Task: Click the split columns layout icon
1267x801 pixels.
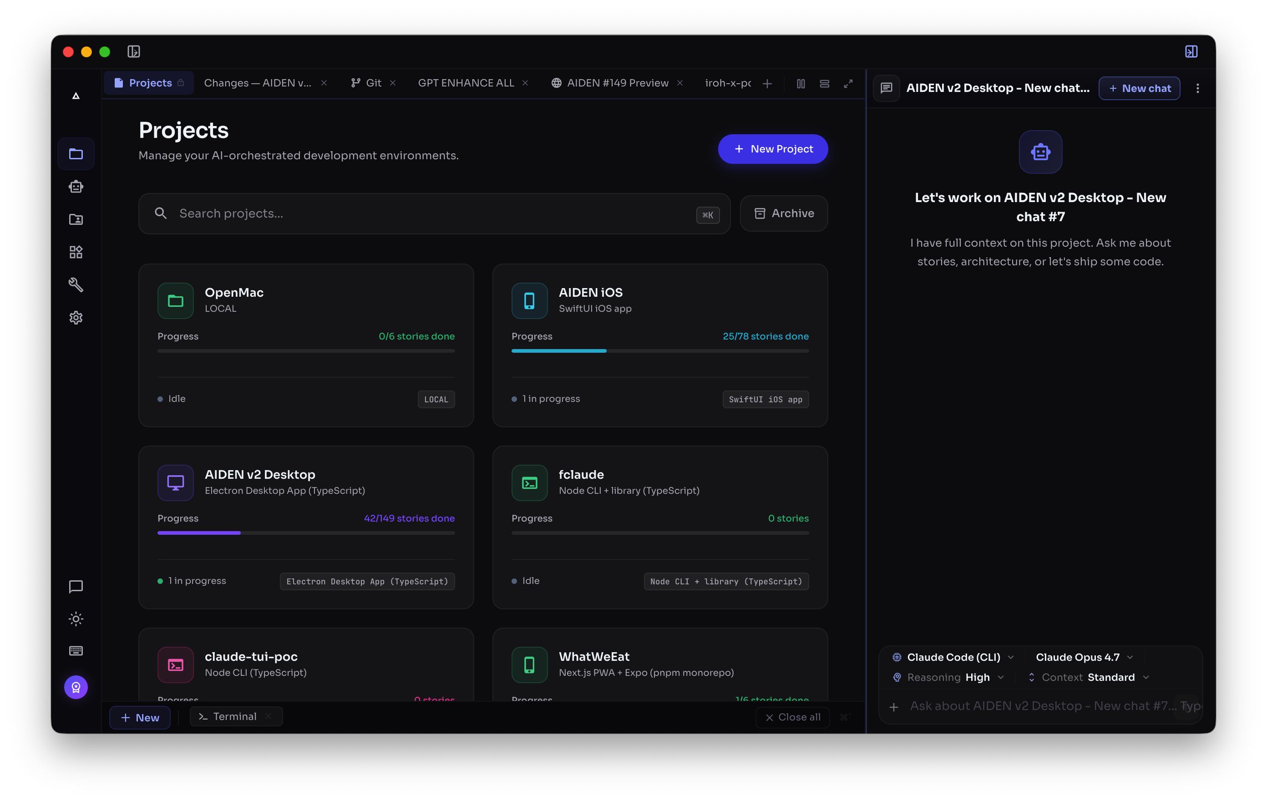Action: click(801, 83)
